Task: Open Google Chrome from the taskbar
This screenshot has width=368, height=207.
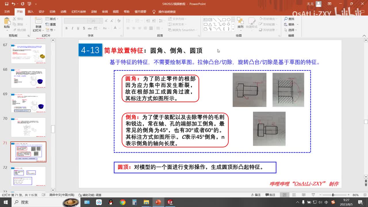Action: tap(122, 202)
